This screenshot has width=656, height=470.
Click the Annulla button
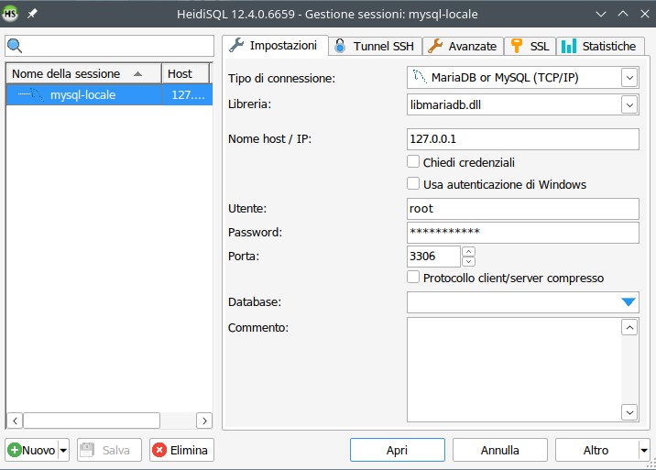click(500, 451)
